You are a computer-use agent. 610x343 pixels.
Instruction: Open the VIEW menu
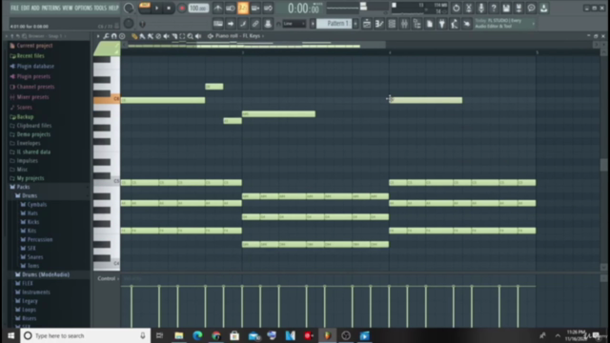68,8
